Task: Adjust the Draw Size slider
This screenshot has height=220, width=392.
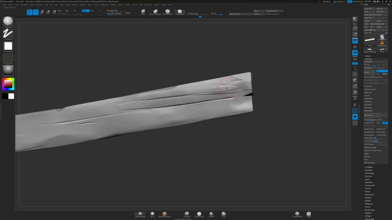Action: click(118, 14)
